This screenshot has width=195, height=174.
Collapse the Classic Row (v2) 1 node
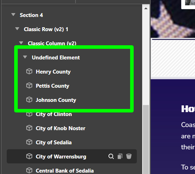(17, 29)
